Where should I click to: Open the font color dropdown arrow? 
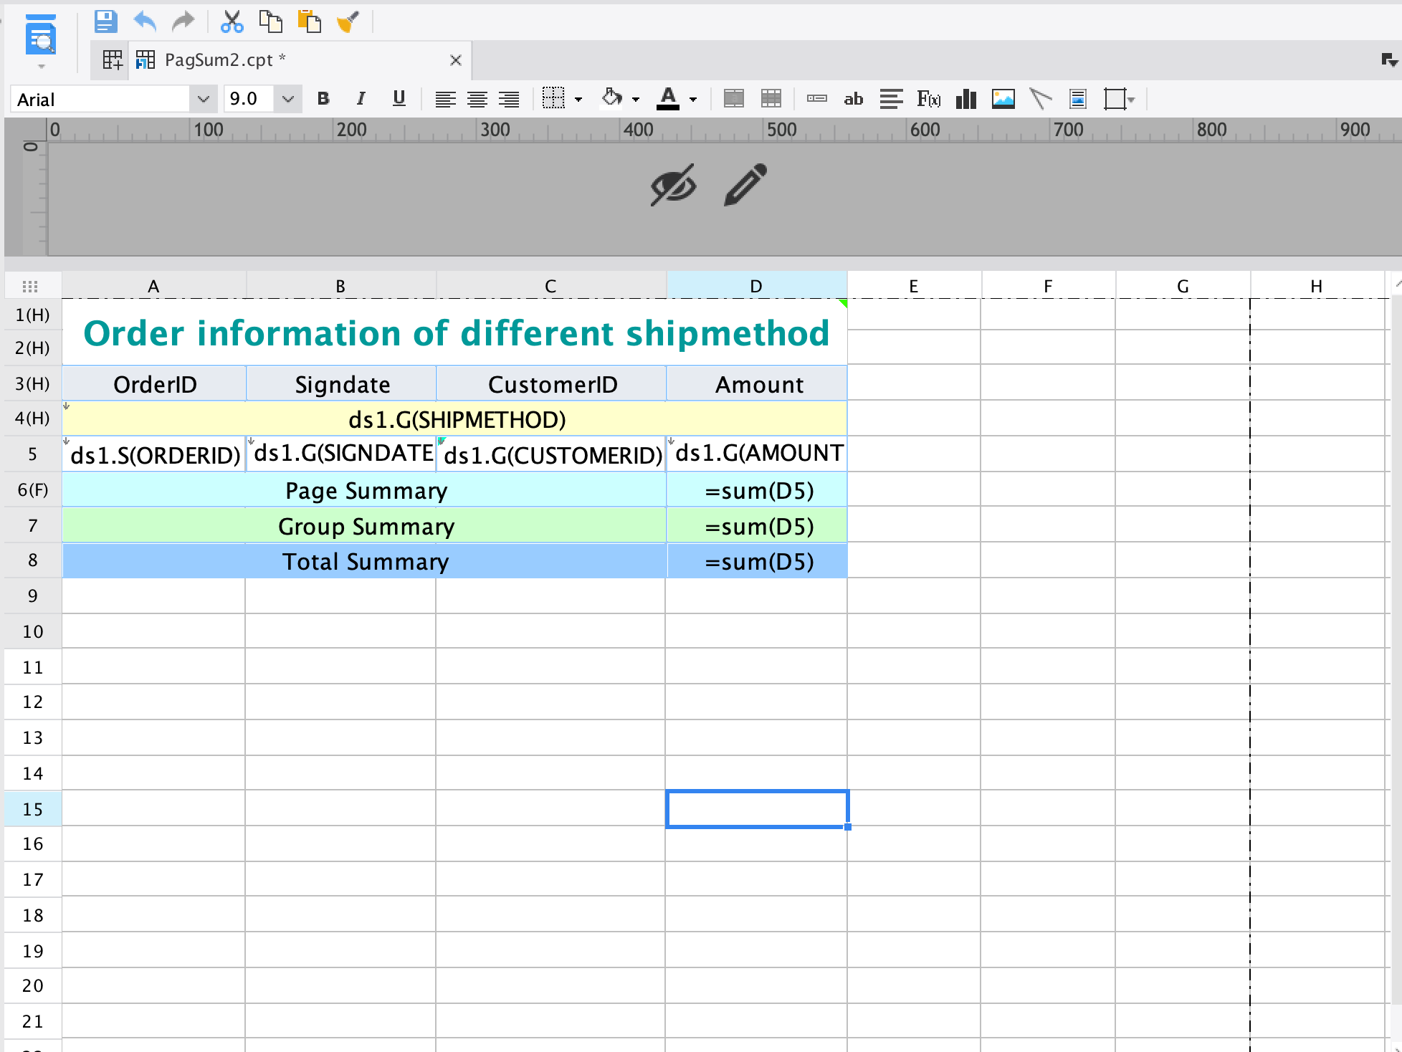coord(693,100)
